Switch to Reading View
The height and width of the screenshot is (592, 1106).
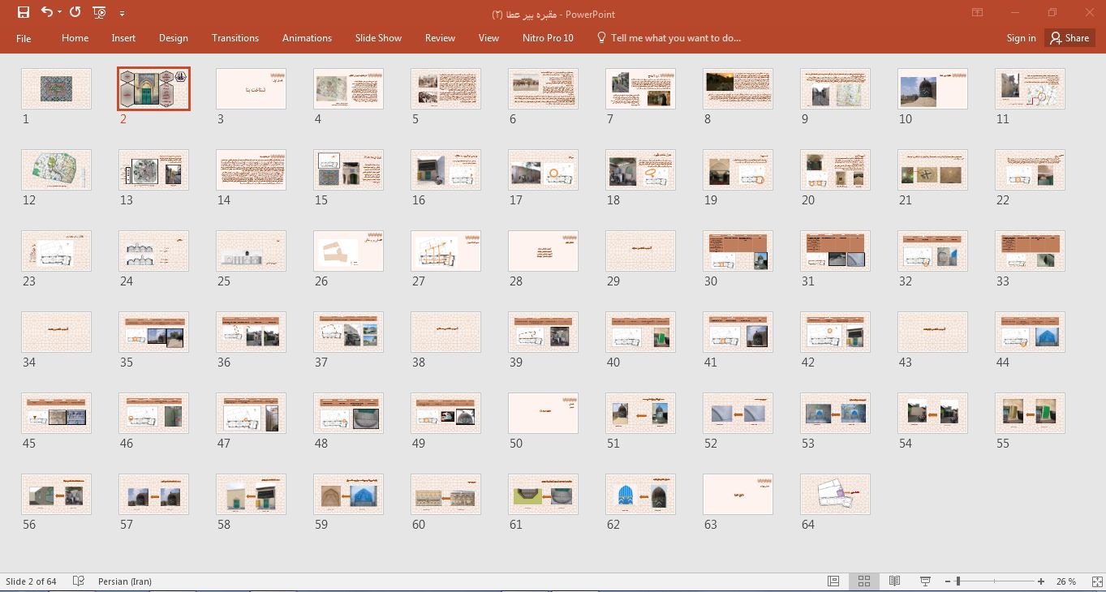coord(894,581)
